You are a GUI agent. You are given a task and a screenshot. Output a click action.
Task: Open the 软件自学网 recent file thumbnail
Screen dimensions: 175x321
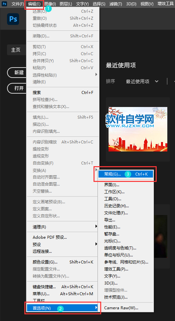click(x=138, y=129)
